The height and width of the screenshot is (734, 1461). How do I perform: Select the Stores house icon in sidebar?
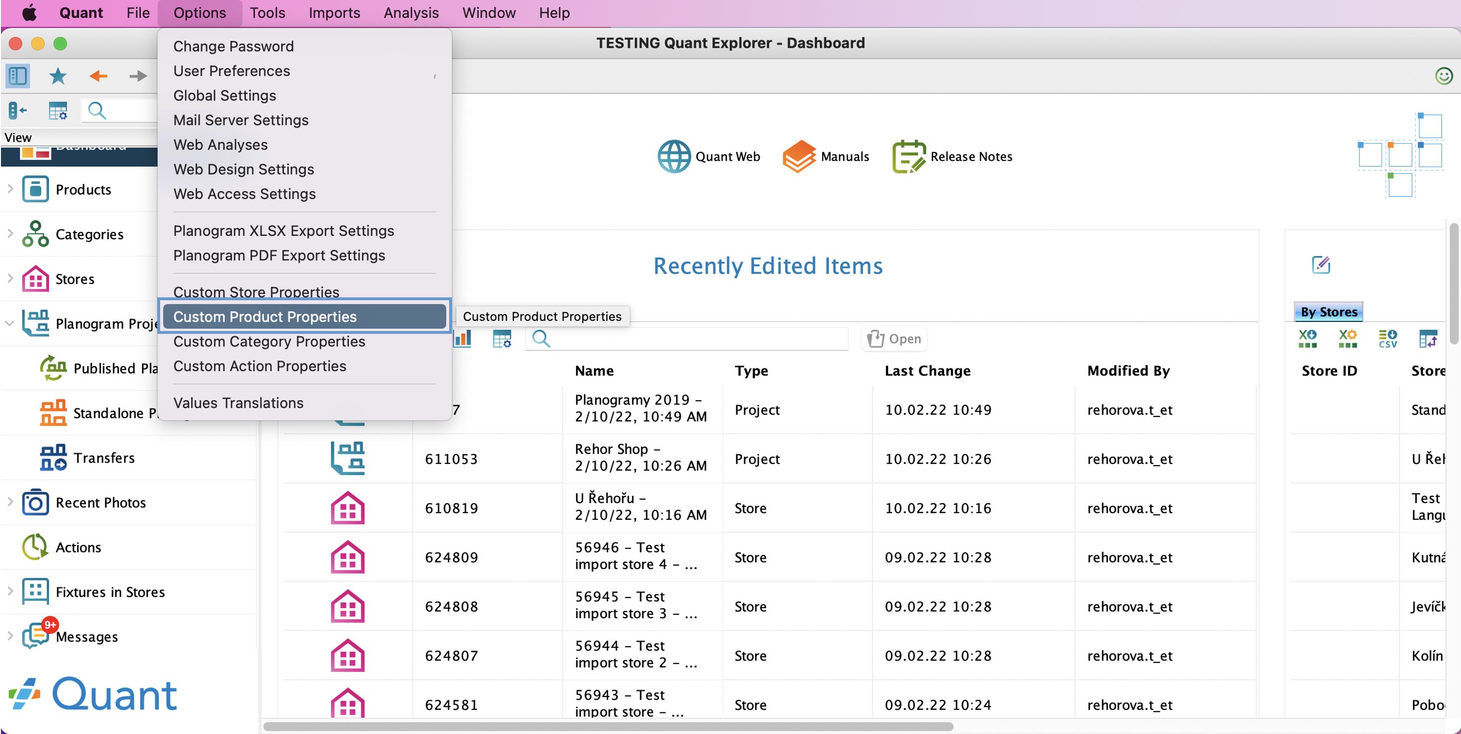(35, 279)
